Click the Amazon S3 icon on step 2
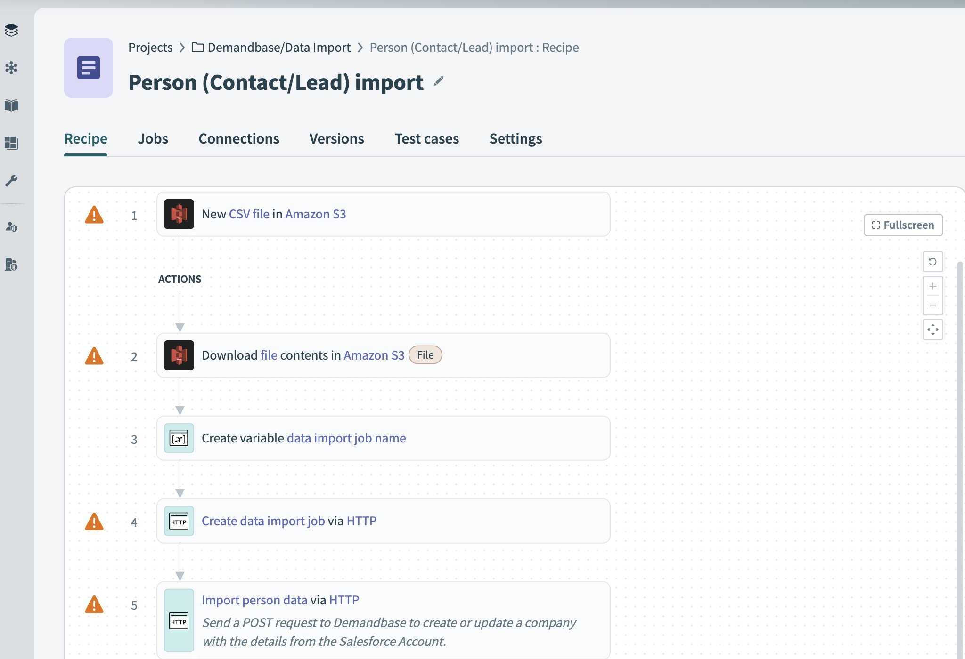Viewport: 965px width, 659px height. tap(179, 355)
